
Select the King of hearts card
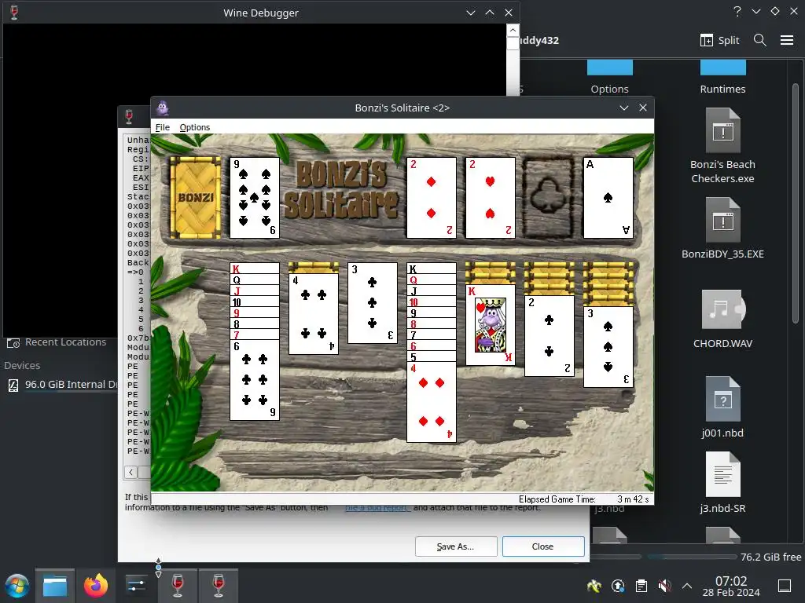491,324
